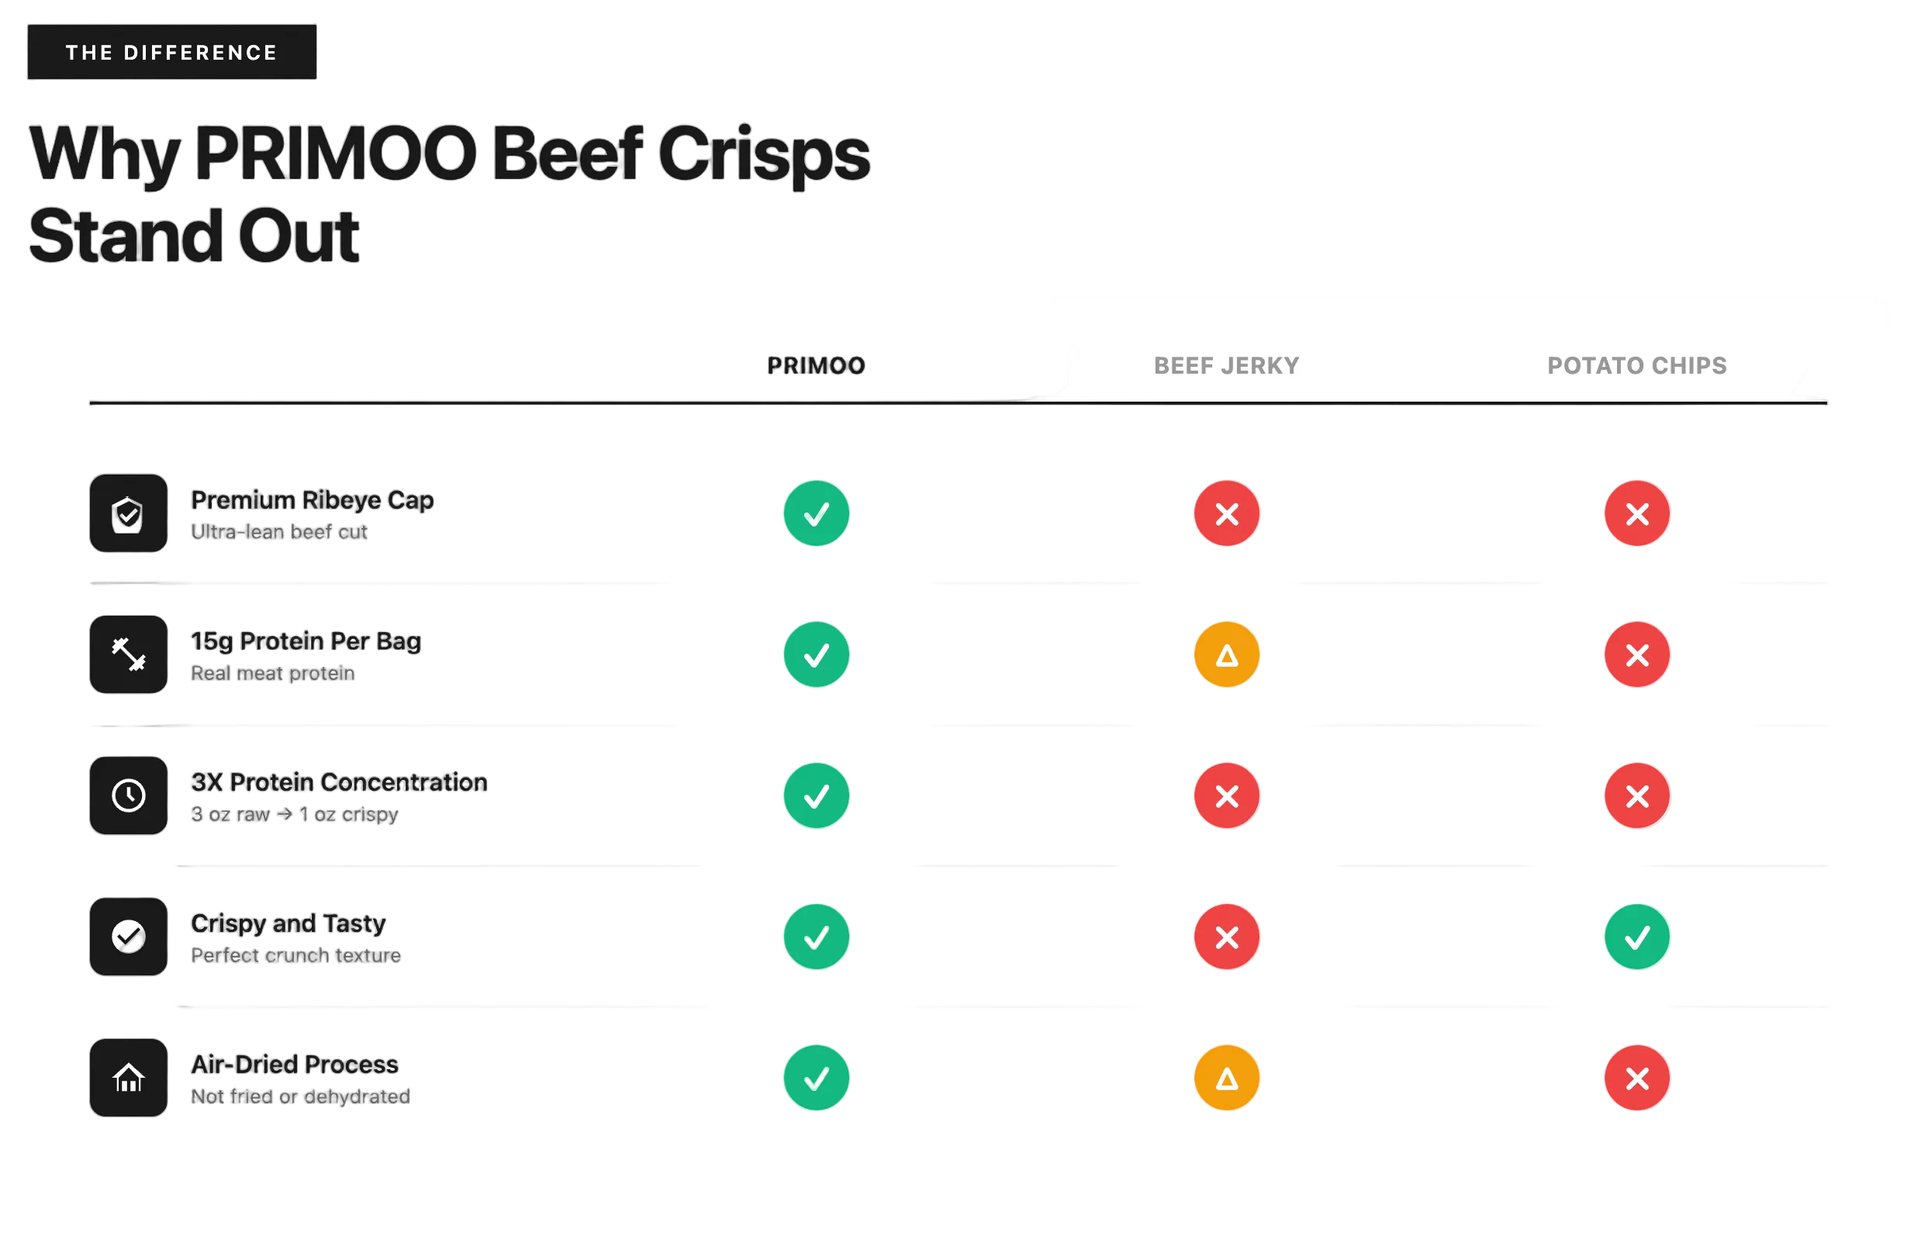This screenshot has width=1928, height=1239.
Task: Click the checkmark badge icon beside Crispy and Tasty
Action: pyautogui.click(x=128, y=937)
